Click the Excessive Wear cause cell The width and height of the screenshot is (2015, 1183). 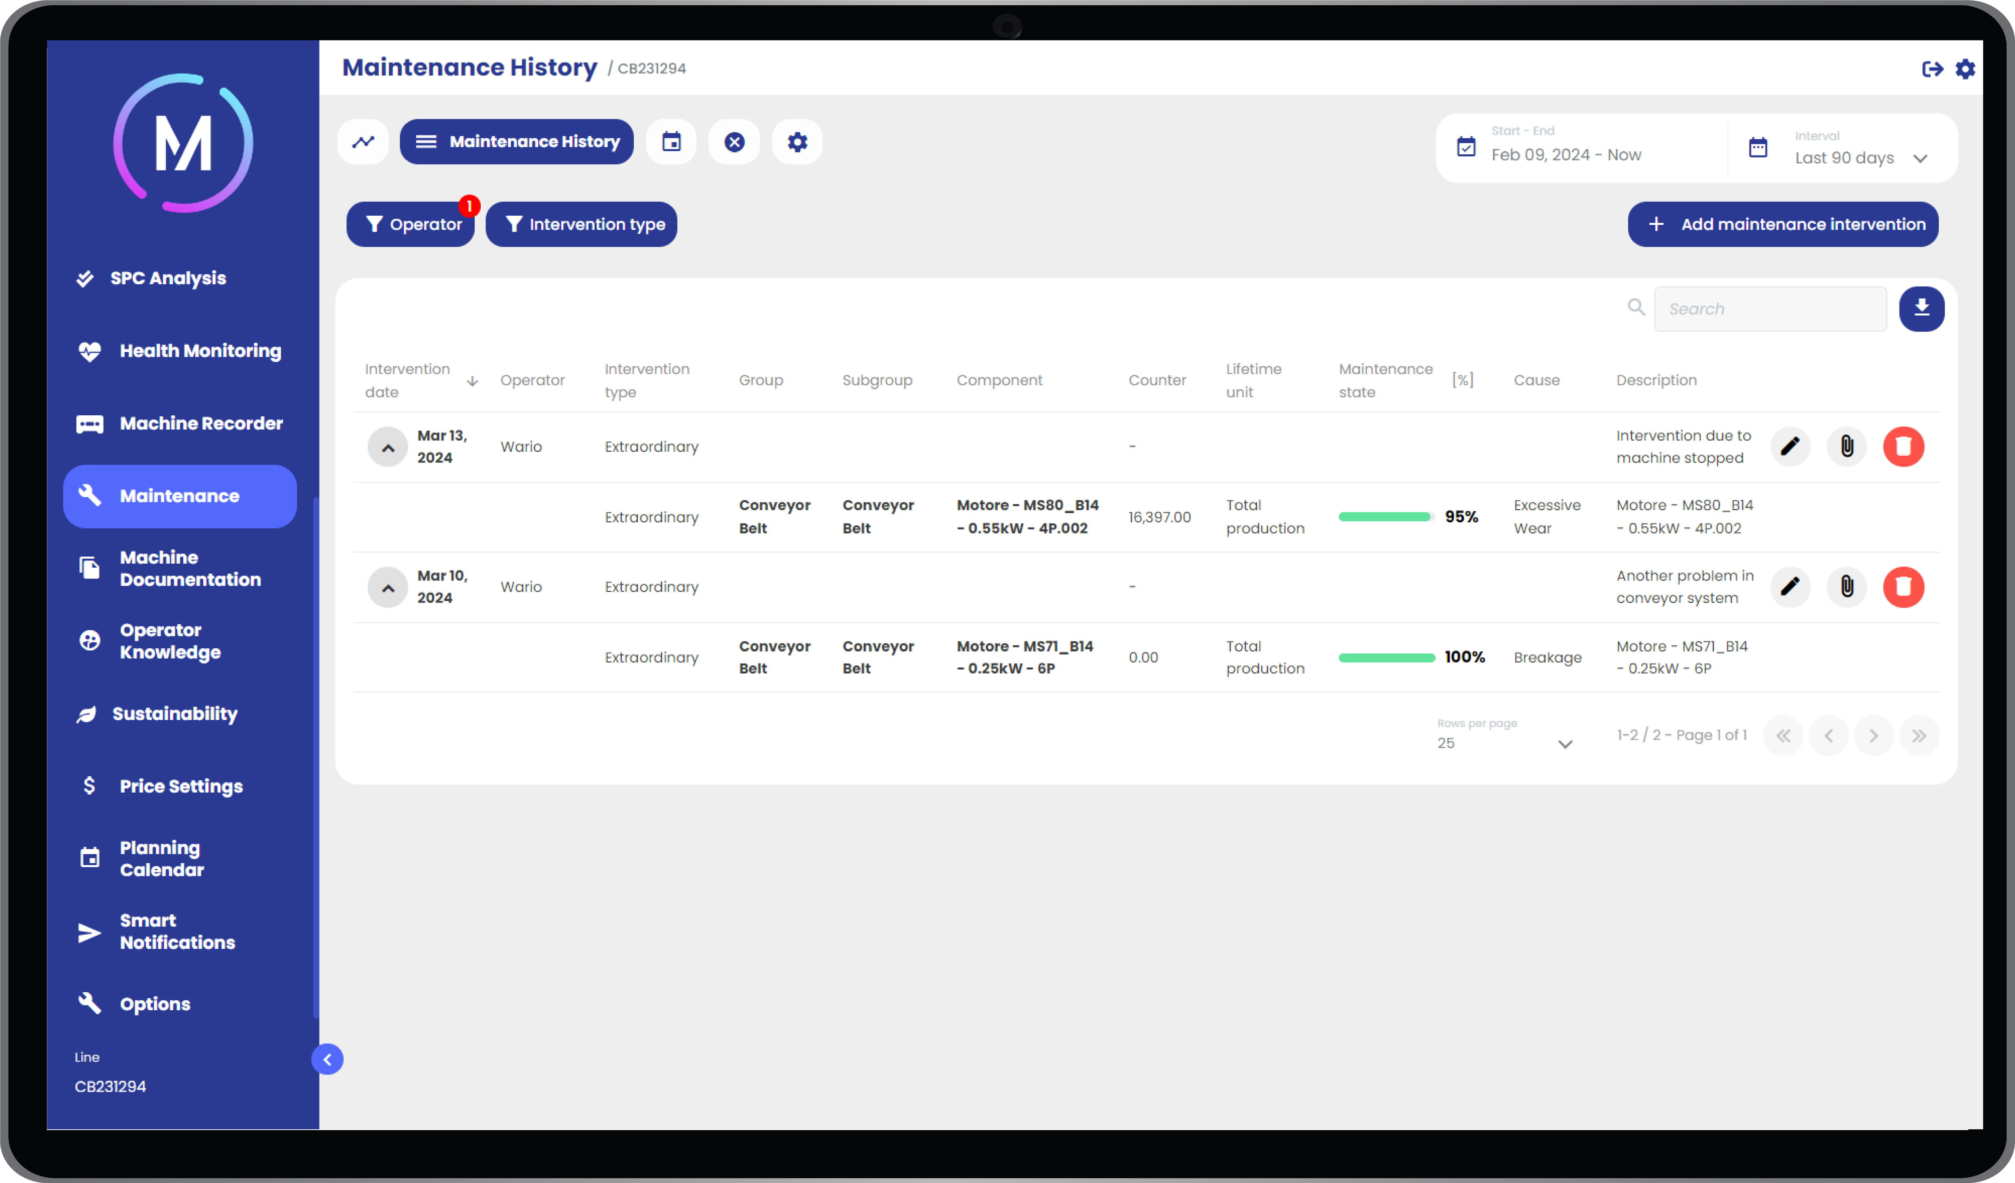1546,517
